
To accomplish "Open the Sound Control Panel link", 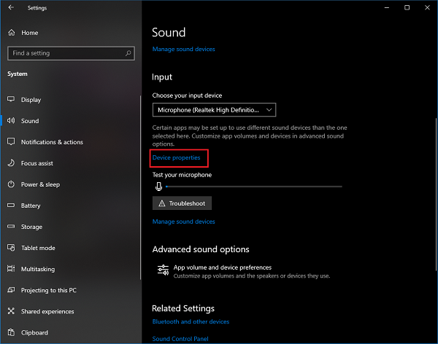I will coord(181,339).
